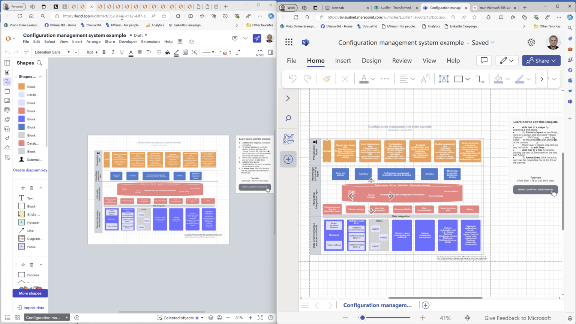Click the layers icon in Lucidchart status bar
576x324 pixels.
210,318
